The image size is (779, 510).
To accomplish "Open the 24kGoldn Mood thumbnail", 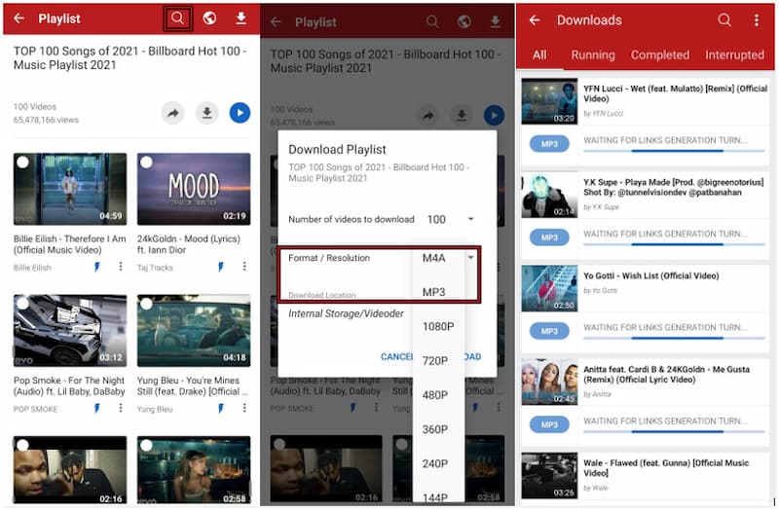I will (x=194, y=189).
